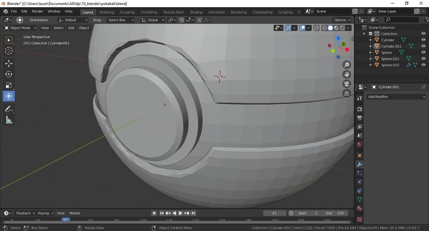Switch perspective/orthographic grid icon
The width and height of the screenshot is (429, 231).
pyautogui.click(x=346, y=93)
